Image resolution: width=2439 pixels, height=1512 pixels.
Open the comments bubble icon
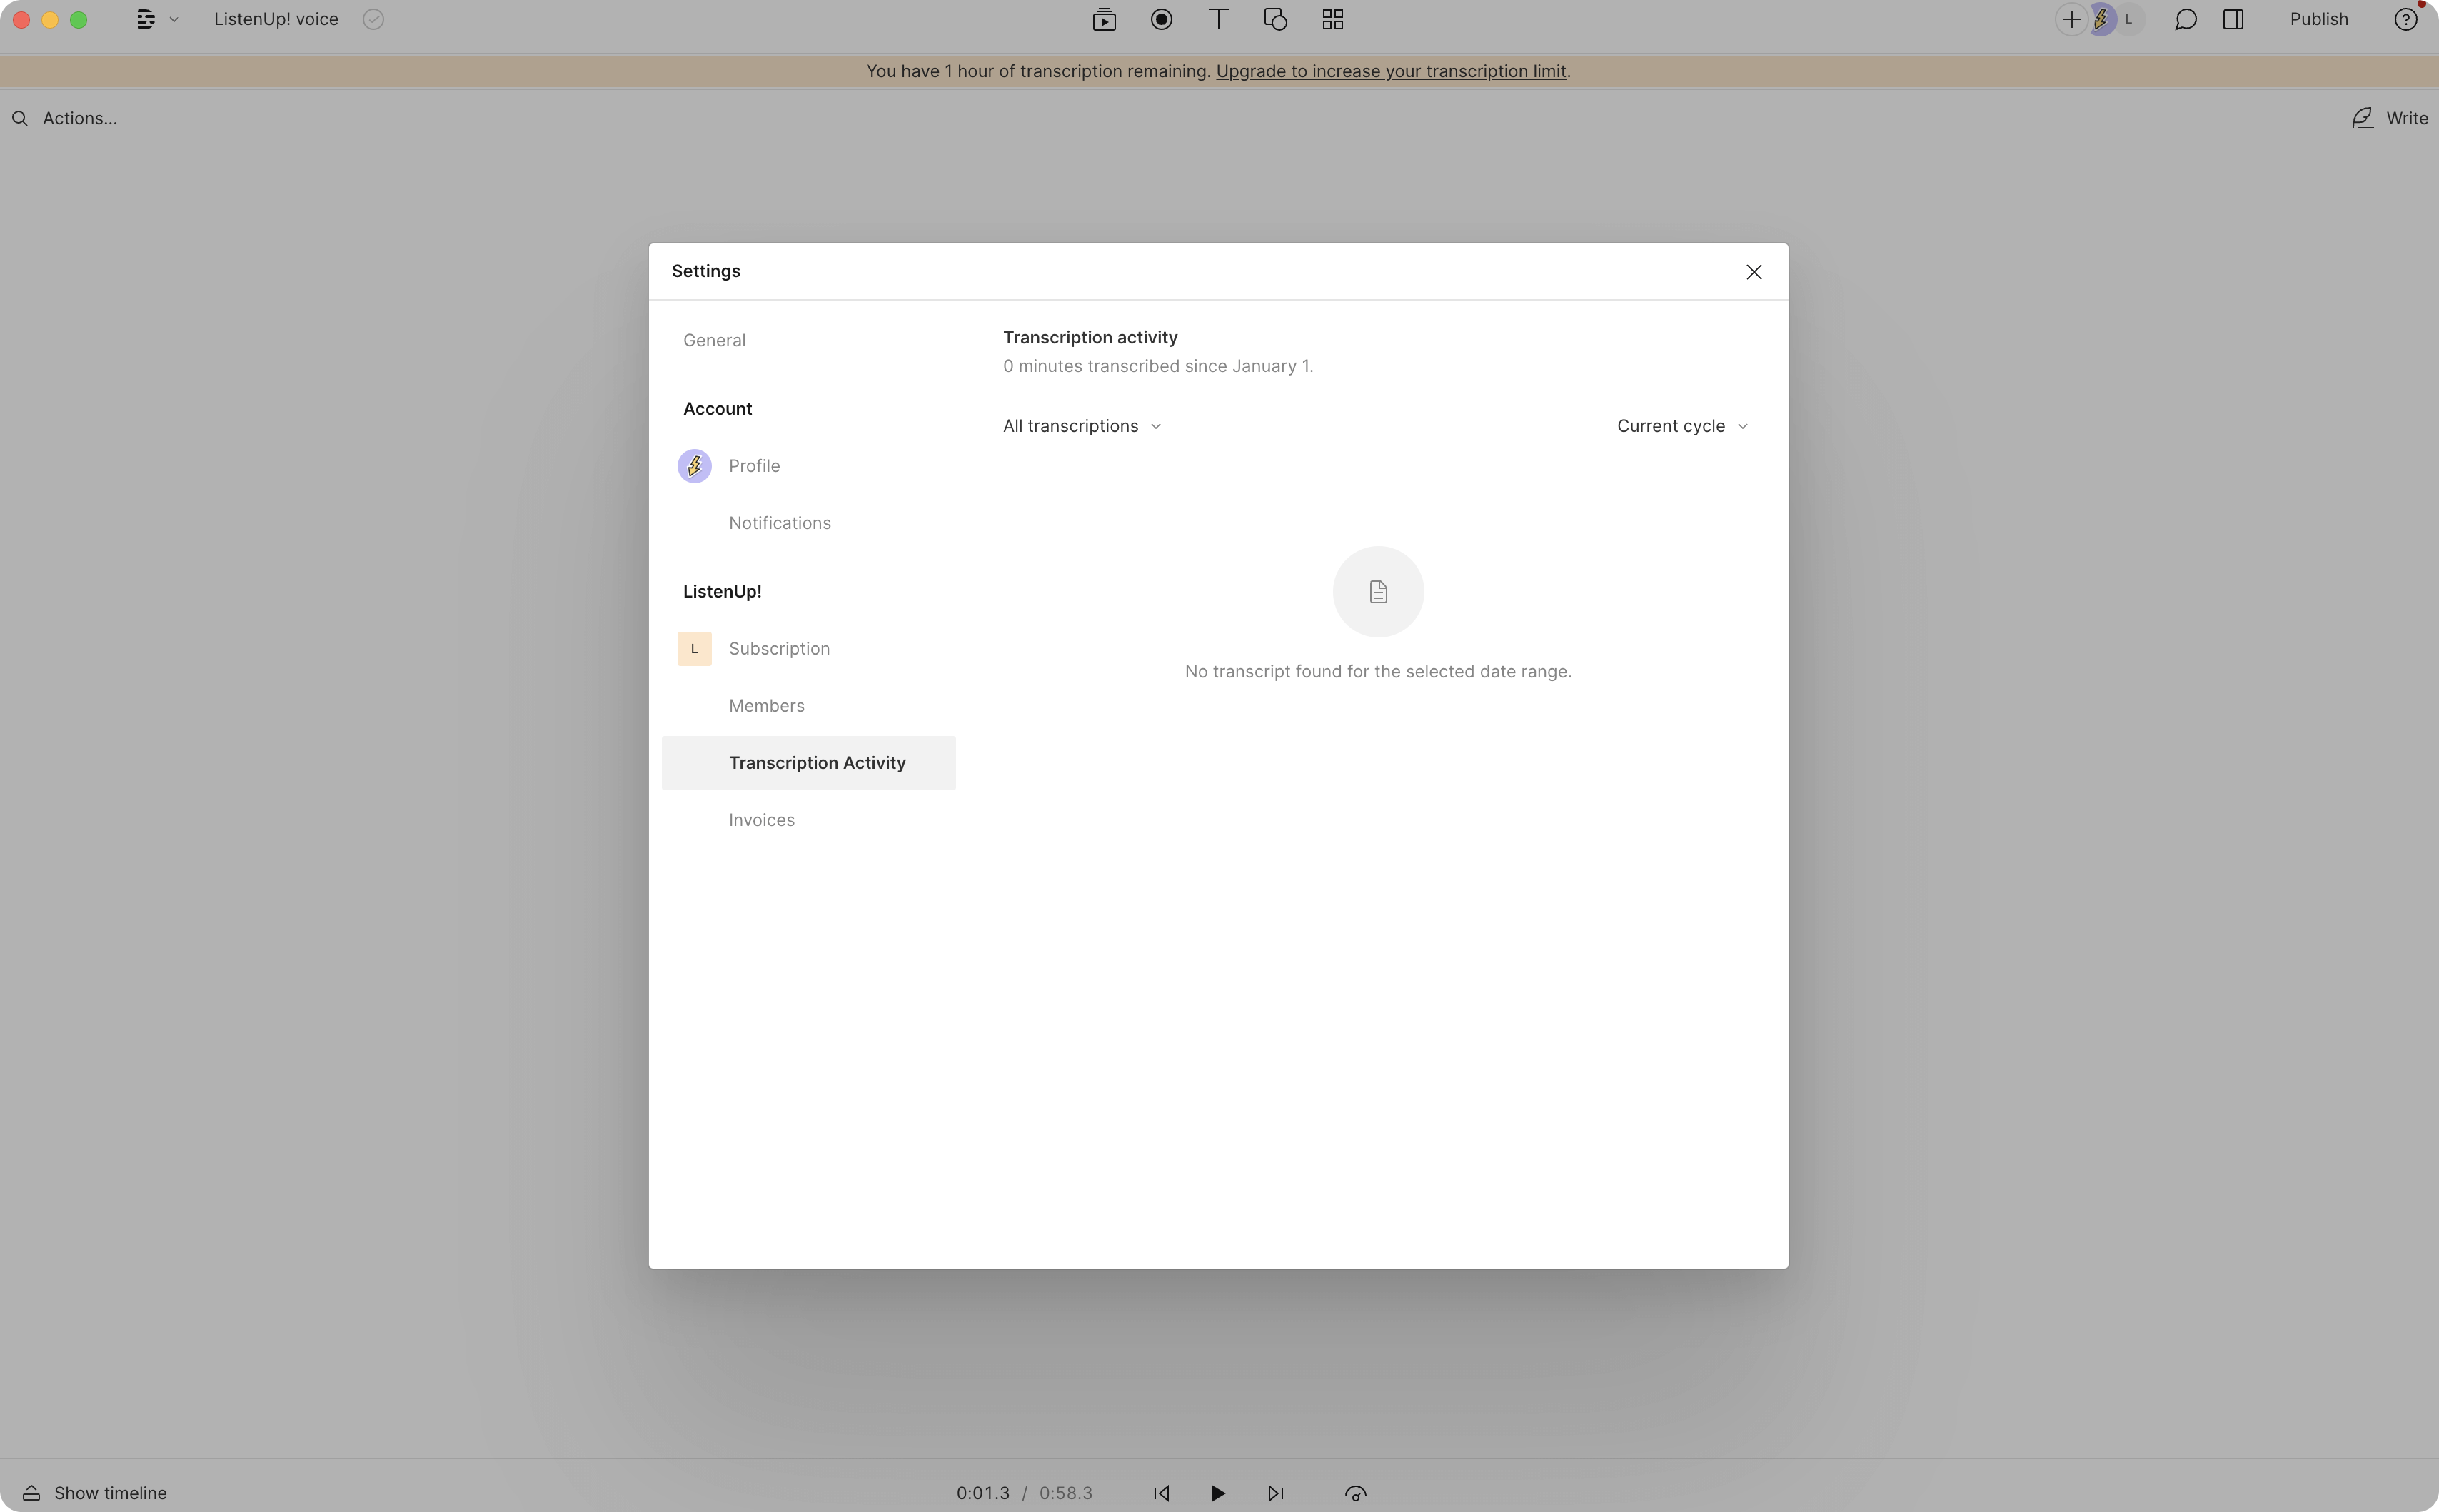tap(2186, 19)
